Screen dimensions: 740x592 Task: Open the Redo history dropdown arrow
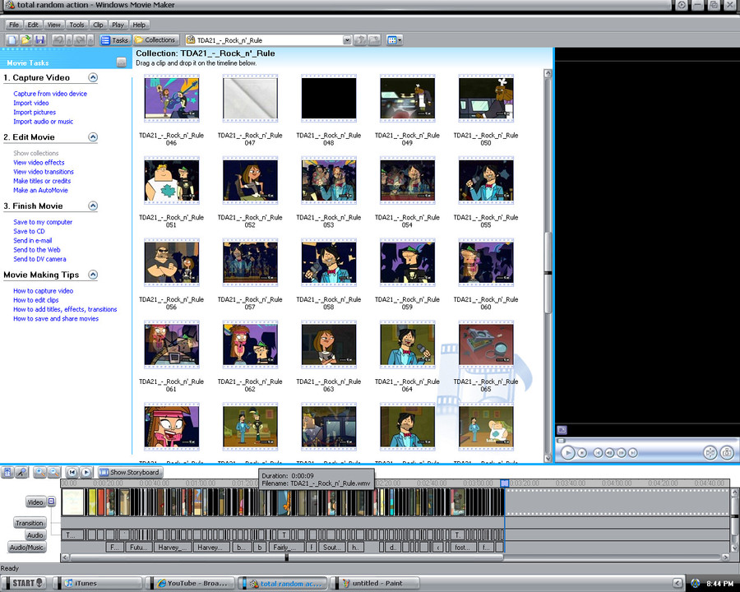(90, 40)
